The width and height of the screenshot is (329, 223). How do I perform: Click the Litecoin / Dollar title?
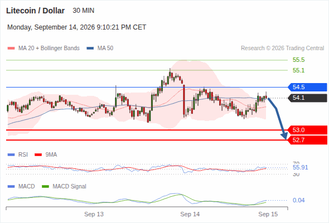coord(35,11)
